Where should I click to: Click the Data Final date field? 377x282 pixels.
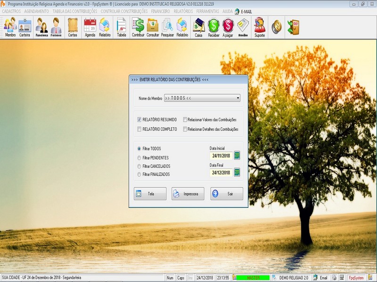(221, 172)
